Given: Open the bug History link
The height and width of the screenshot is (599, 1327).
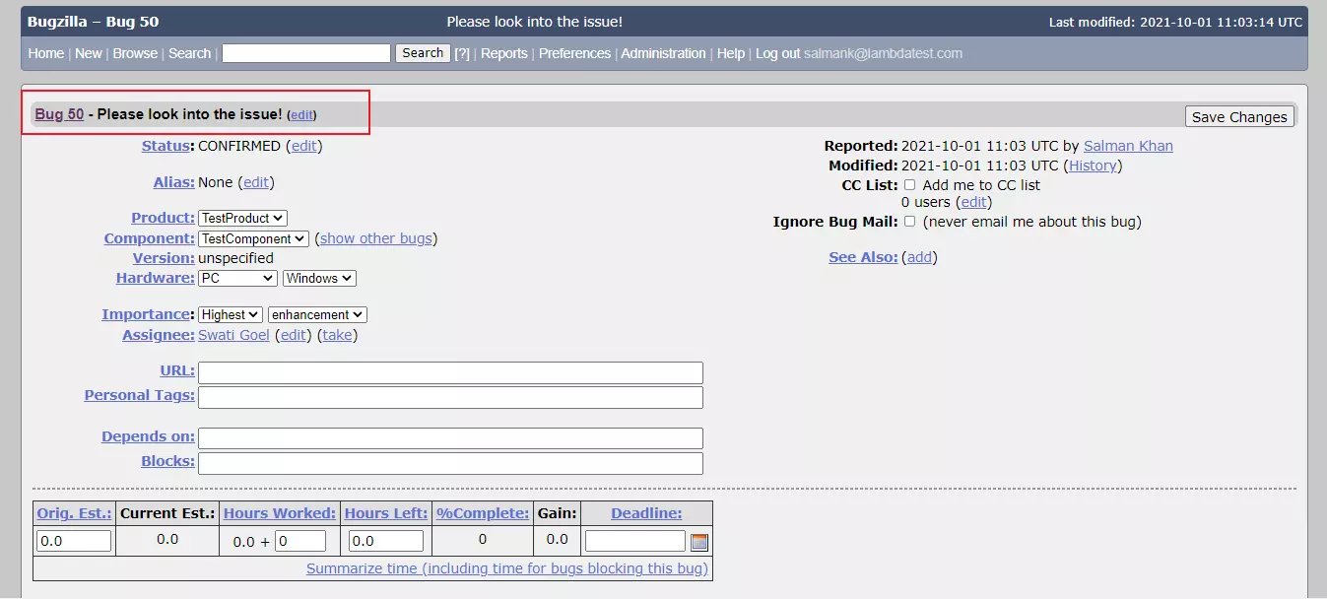Looking at the screenshot, I should tap(1093, 166).
